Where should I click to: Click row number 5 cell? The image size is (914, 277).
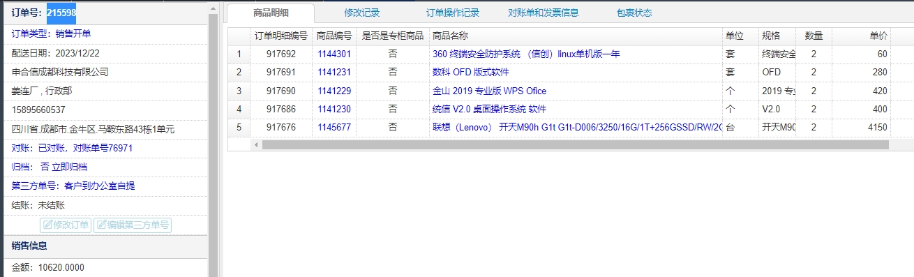click(239, 127)
